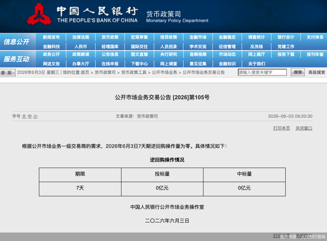Select 反洗钱 in navigation
The image size is (327, 241).
point(256,47)
